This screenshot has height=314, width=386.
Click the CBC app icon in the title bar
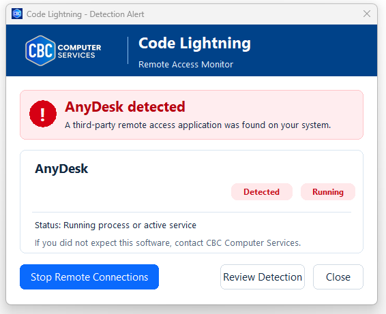pyautogui.click(x=17, y=14)
